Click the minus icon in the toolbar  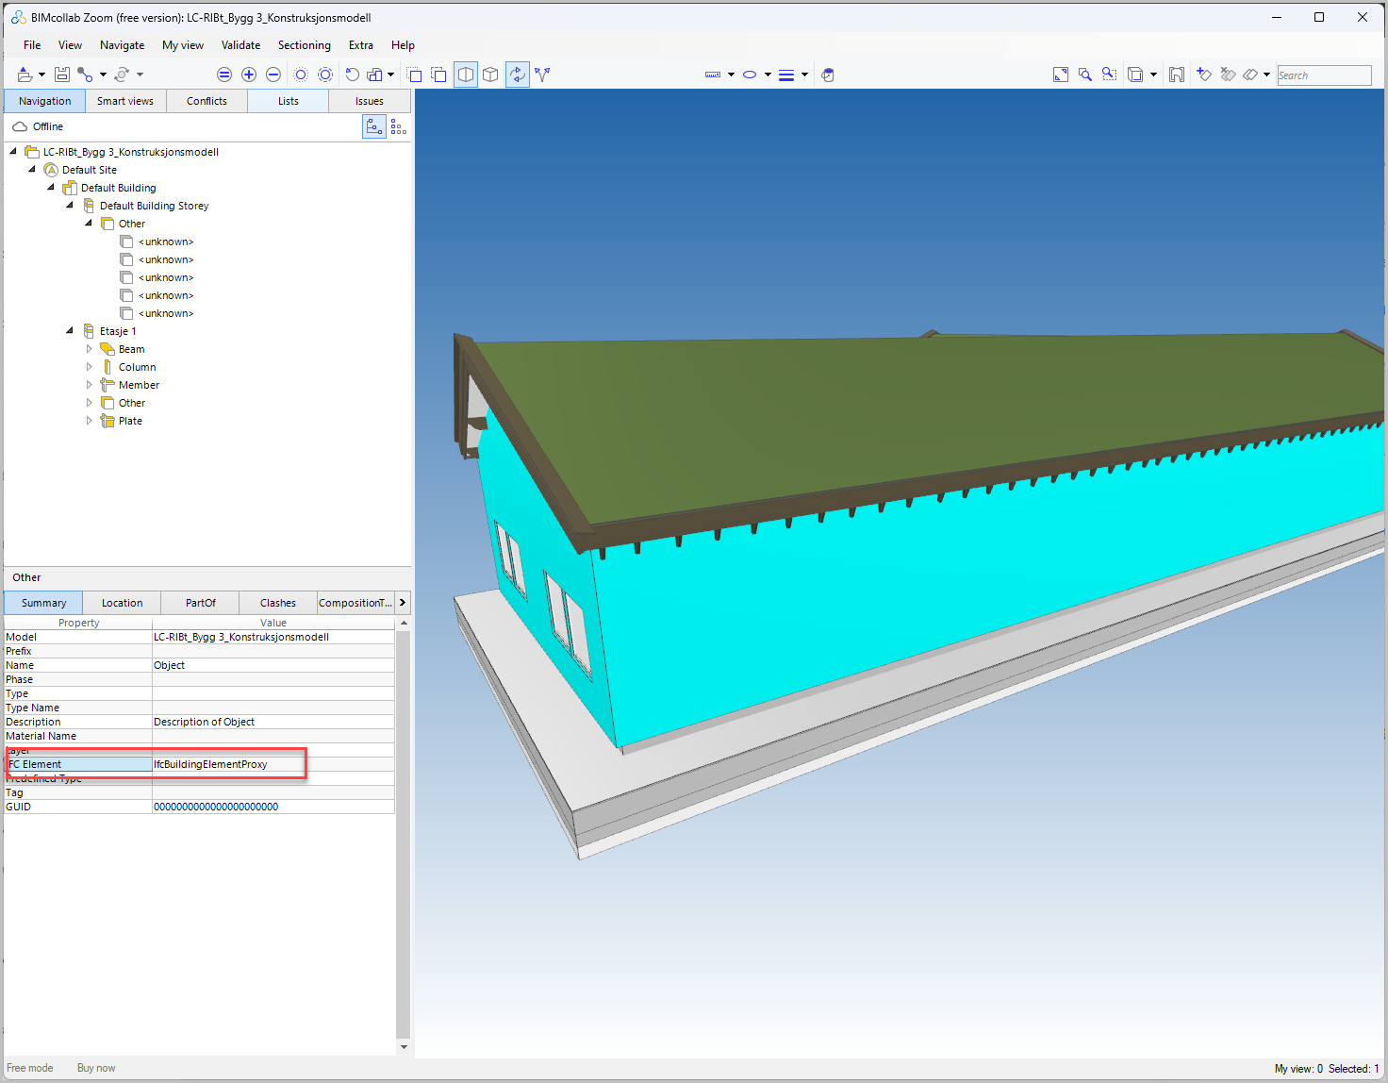tap(273, 75)
